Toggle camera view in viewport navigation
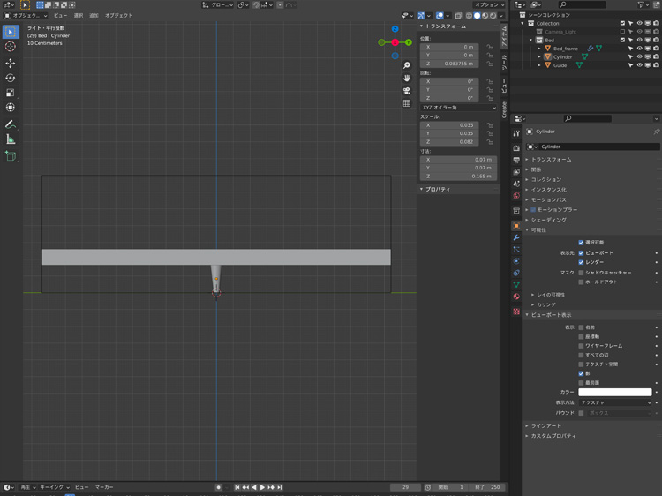 [x=407, y=91]
